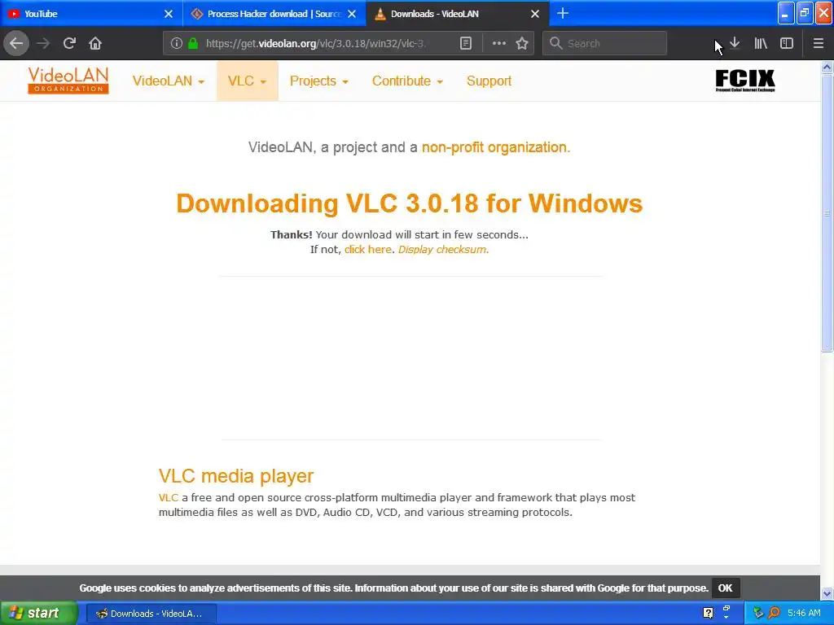Click the green secure connection padlock
Viewport: 834px width, 625px height.
pyautogui.click(x=193, y=44)
